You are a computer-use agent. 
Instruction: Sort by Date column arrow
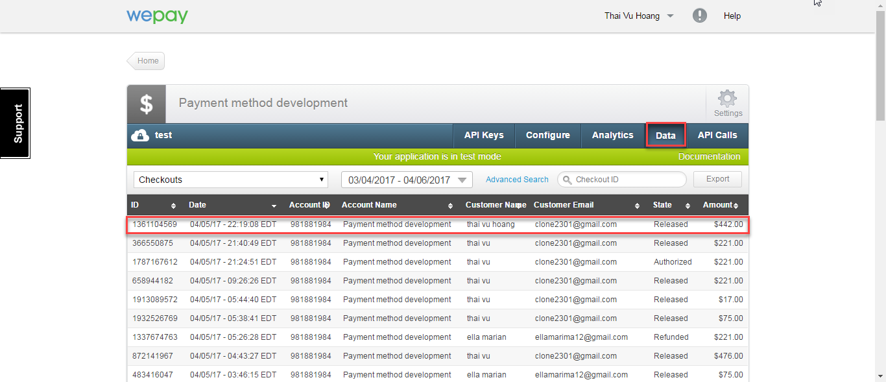[274, 206]
